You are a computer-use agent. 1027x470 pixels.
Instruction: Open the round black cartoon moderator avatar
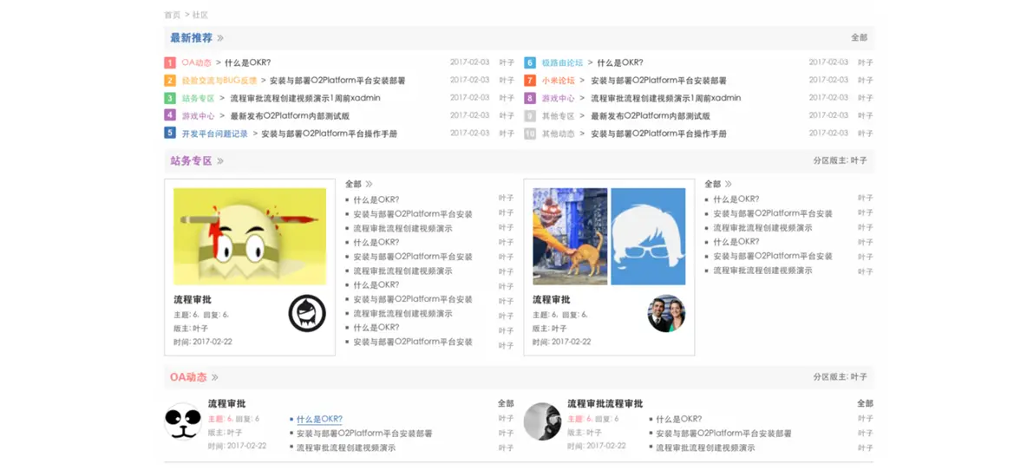coord(307,313)
